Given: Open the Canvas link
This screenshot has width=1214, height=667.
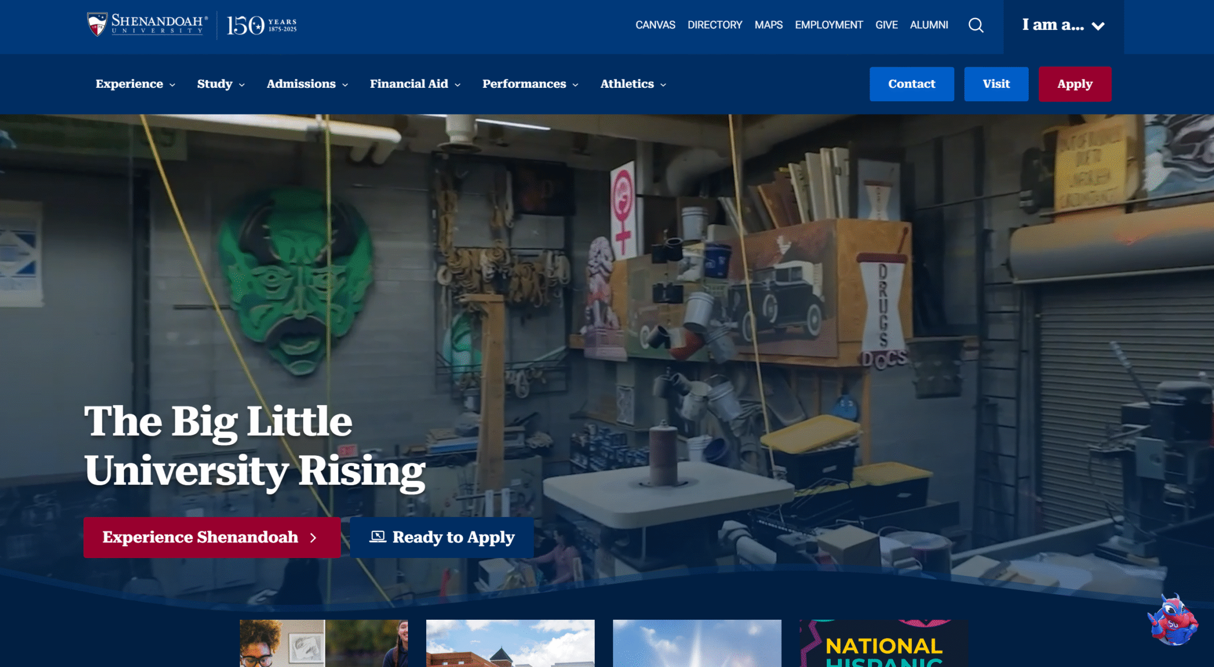Looking at the screenshot, I should click(655, 25).
